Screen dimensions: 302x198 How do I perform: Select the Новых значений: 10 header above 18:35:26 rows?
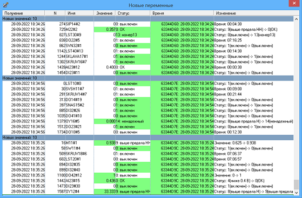coord(148,138)
